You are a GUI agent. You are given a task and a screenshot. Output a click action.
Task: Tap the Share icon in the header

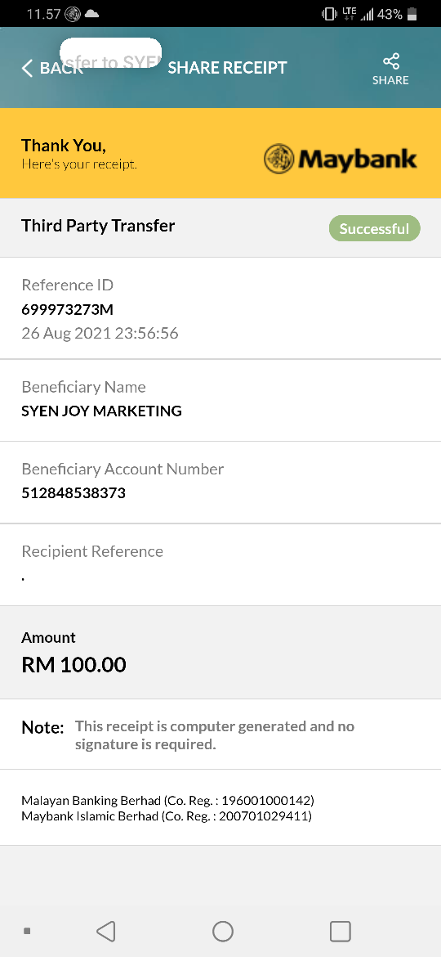(x=390, y=61)
